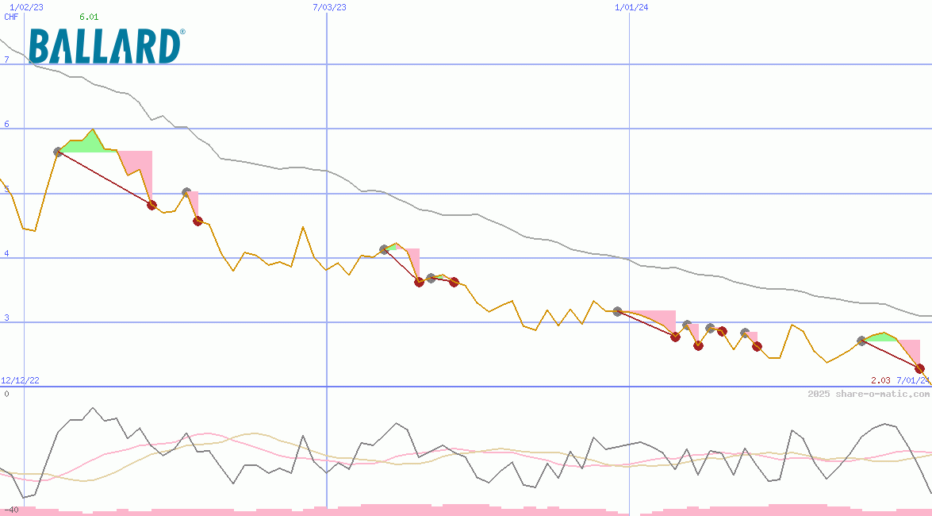Click the final red sell marker at chart's right end
Viewport: 932px width, 516px height.
(x=919, y=368)
